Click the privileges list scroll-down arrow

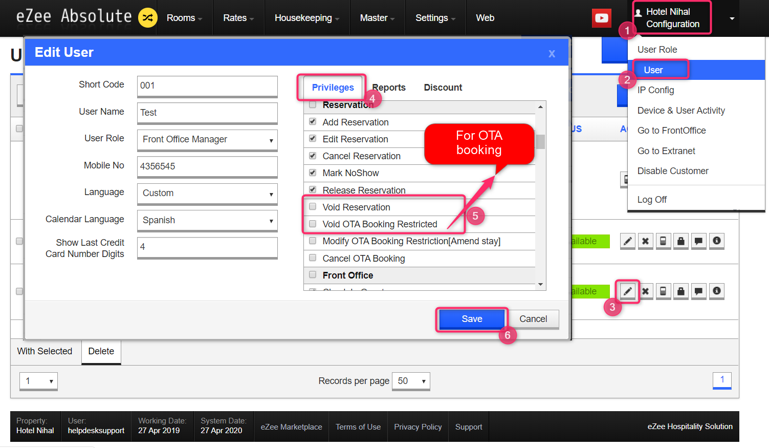click(x=540, y=285)
